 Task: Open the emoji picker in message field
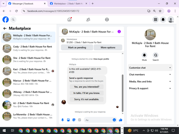[x=114, y=120]
